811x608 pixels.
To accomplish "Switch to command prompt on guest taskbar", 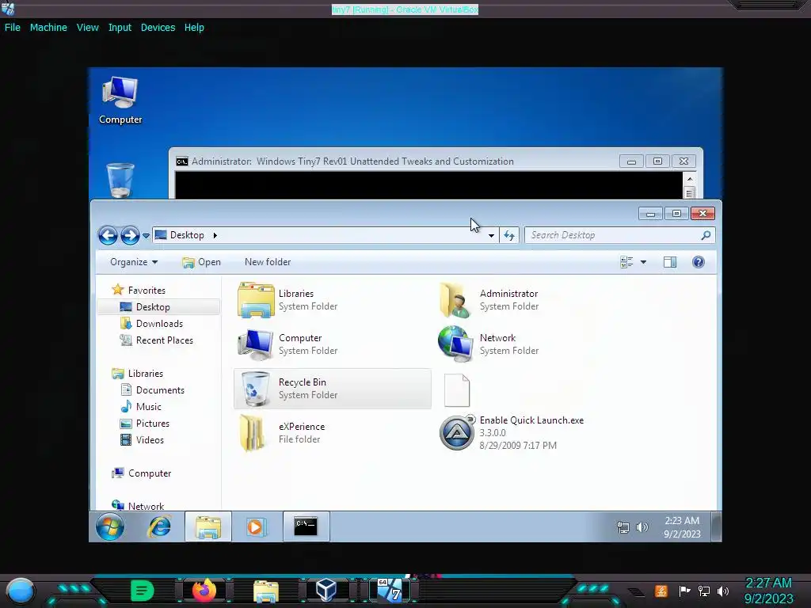I will [306, 526].
